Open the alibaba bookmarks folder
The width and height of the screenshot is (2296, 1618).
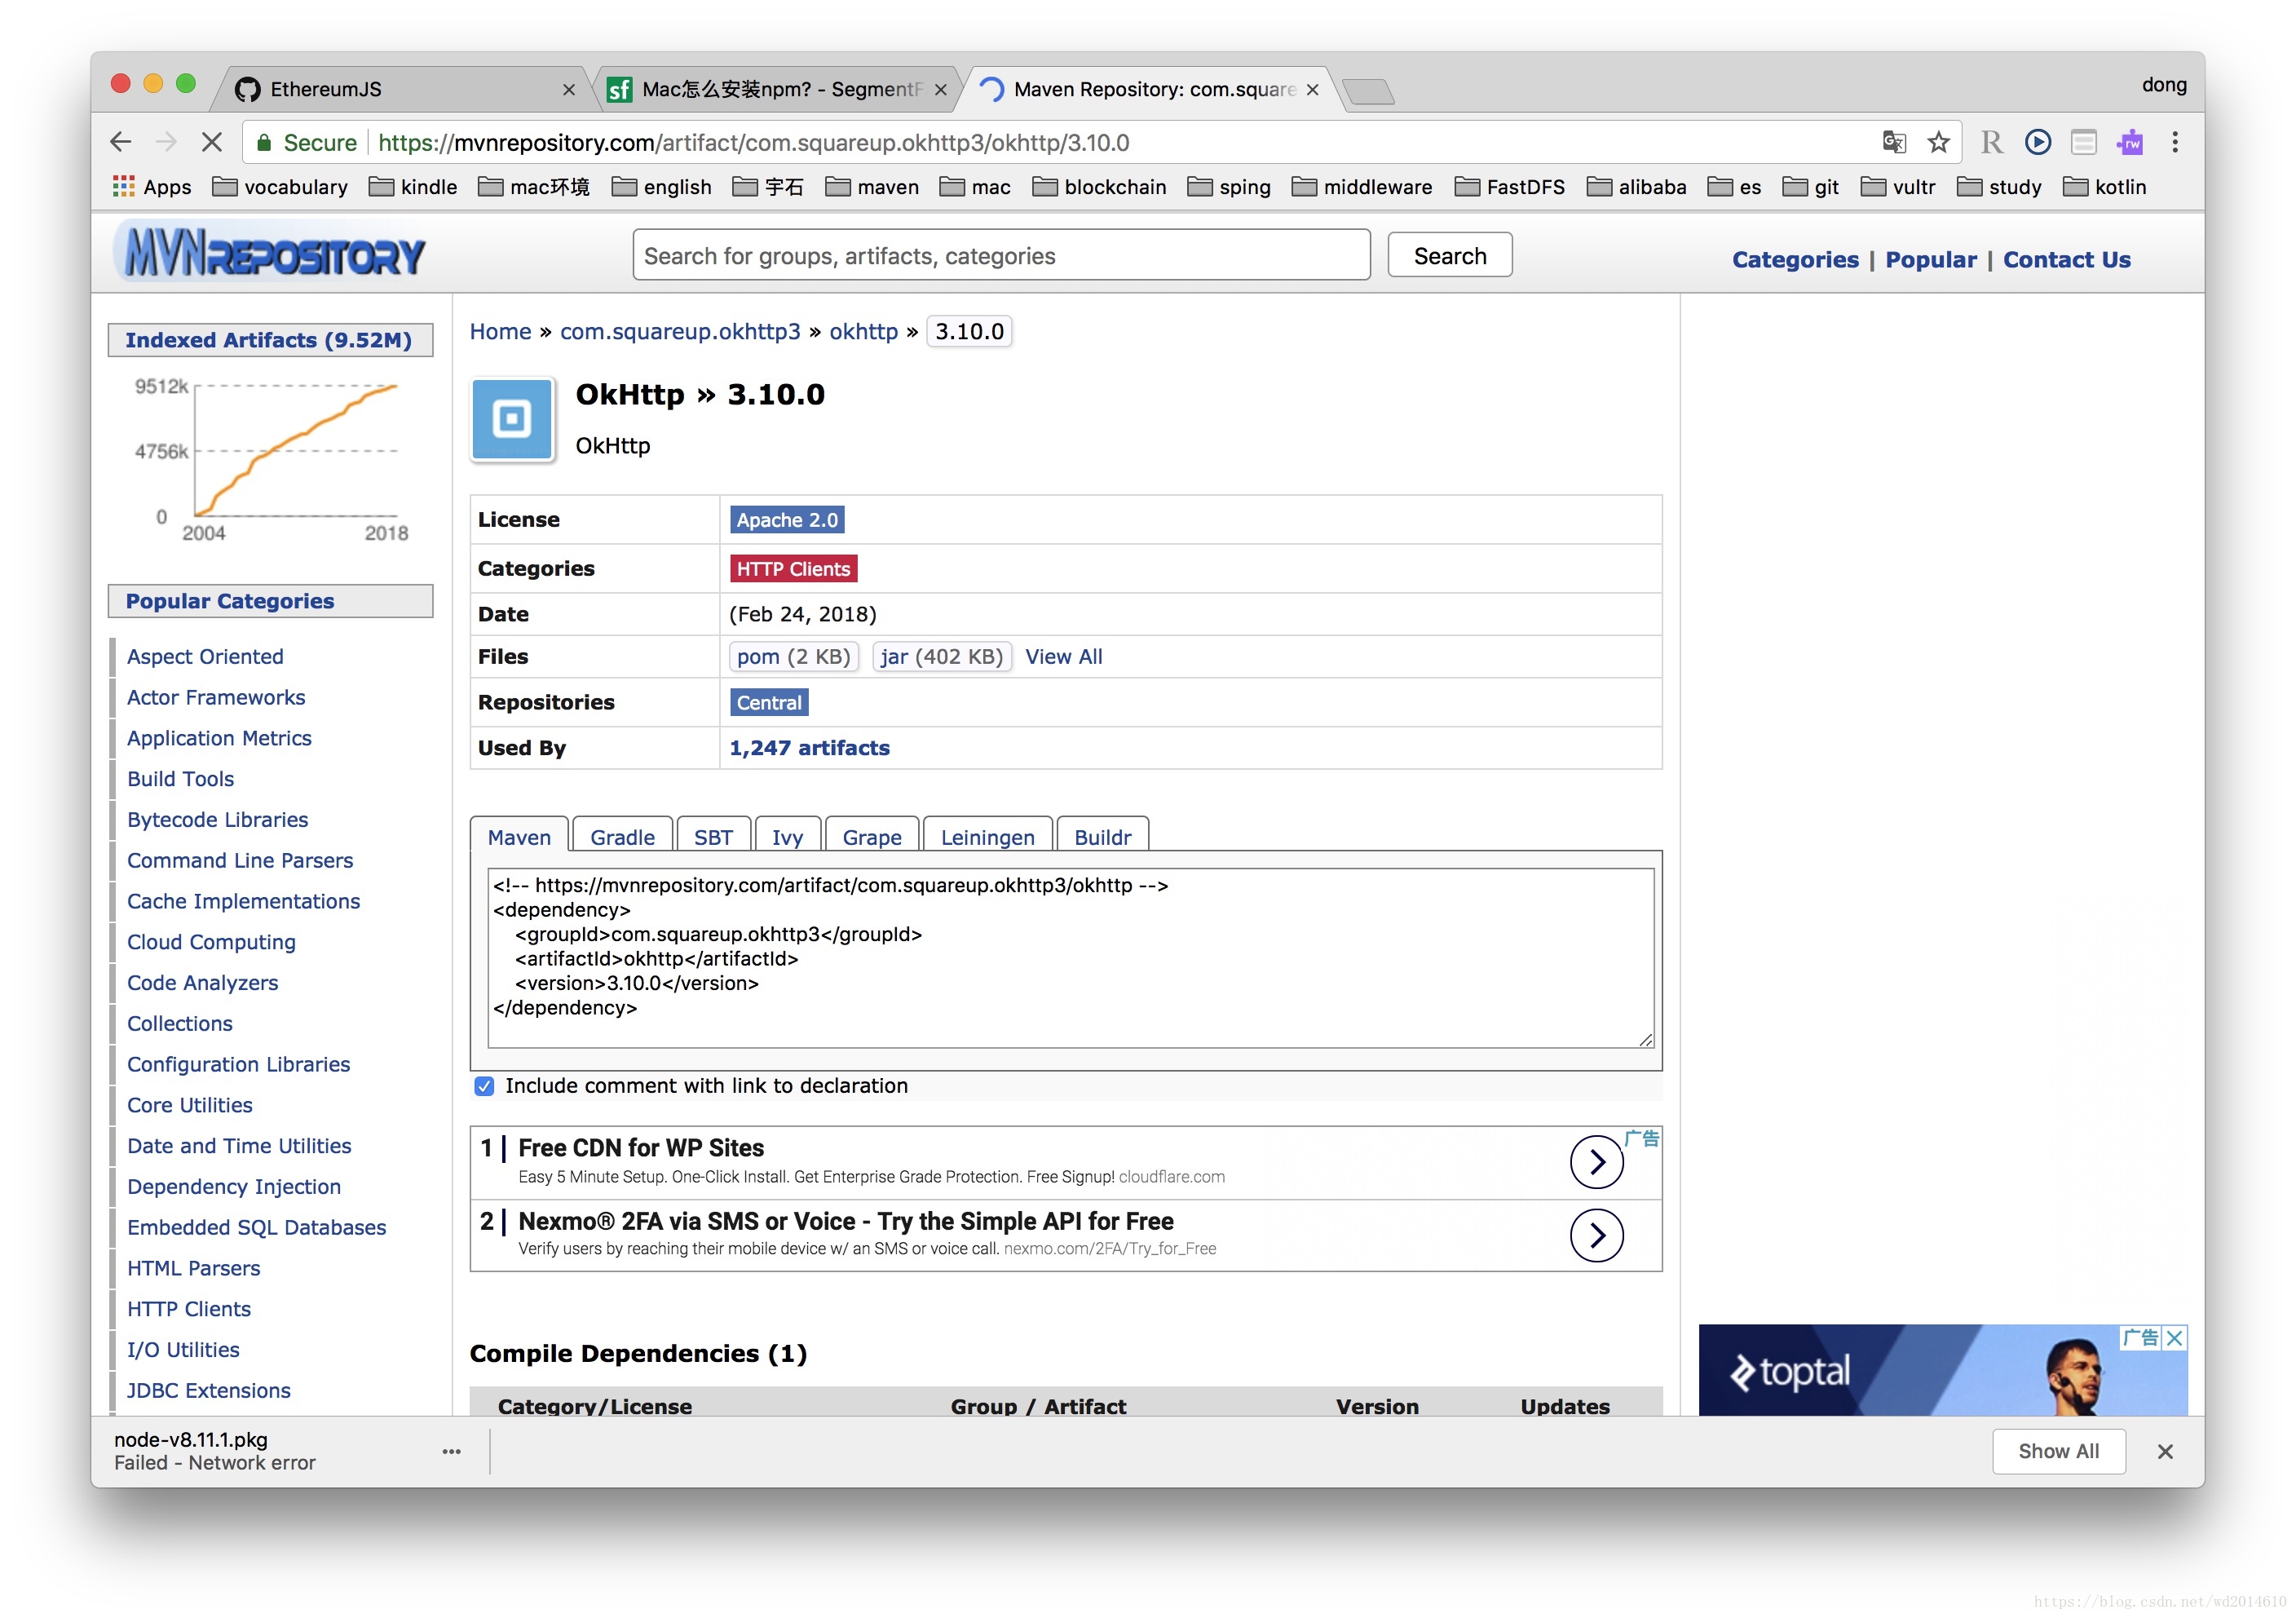coord(1636,187)
